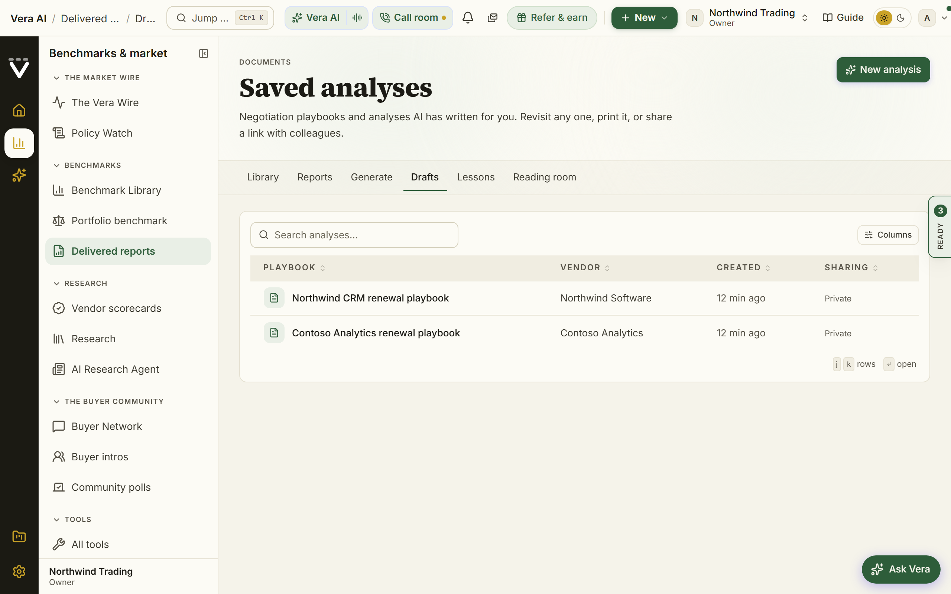Open AI Research Agent
Screen dimensions: 951x594
click(128, 369)
